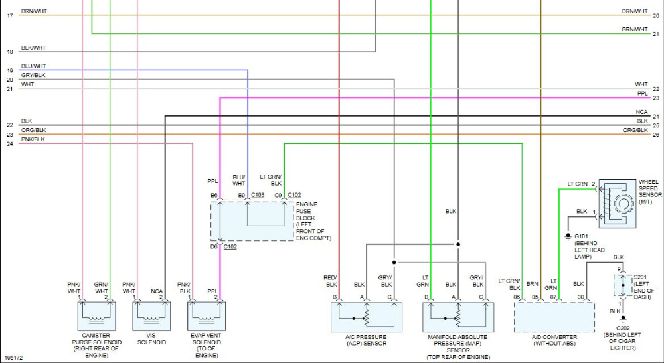Click the A/C Pressure (ACP) sensor box

click(x=367, y=317)
